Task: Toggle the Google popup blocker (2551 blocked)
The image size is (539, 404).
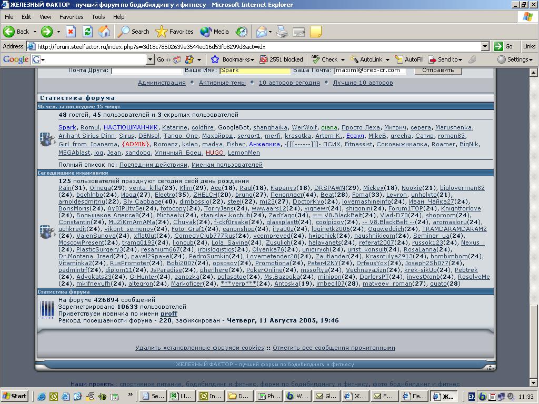Action: pyautogui.click(x=281, y=59)
